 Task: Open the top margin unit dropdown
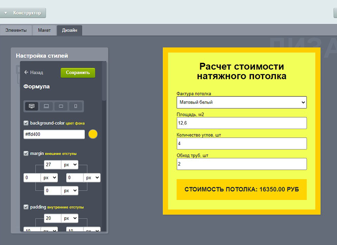[x=69, y=165]
